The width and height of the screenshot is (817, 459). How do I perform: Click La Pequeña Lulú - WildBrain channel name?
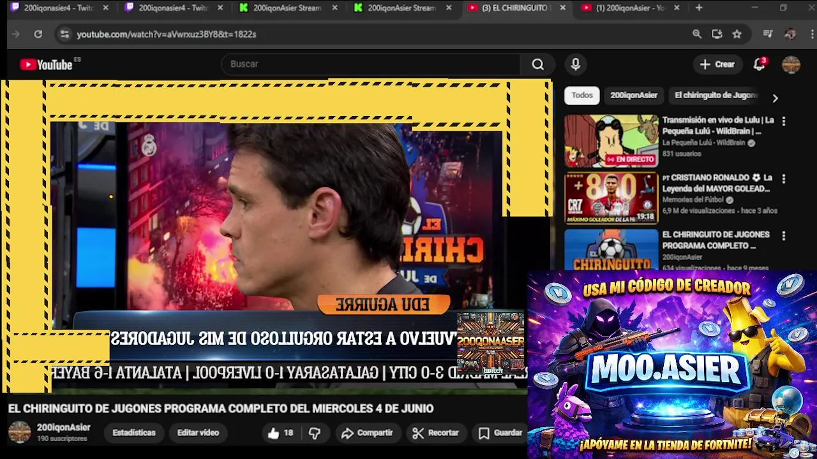point(703,143)
